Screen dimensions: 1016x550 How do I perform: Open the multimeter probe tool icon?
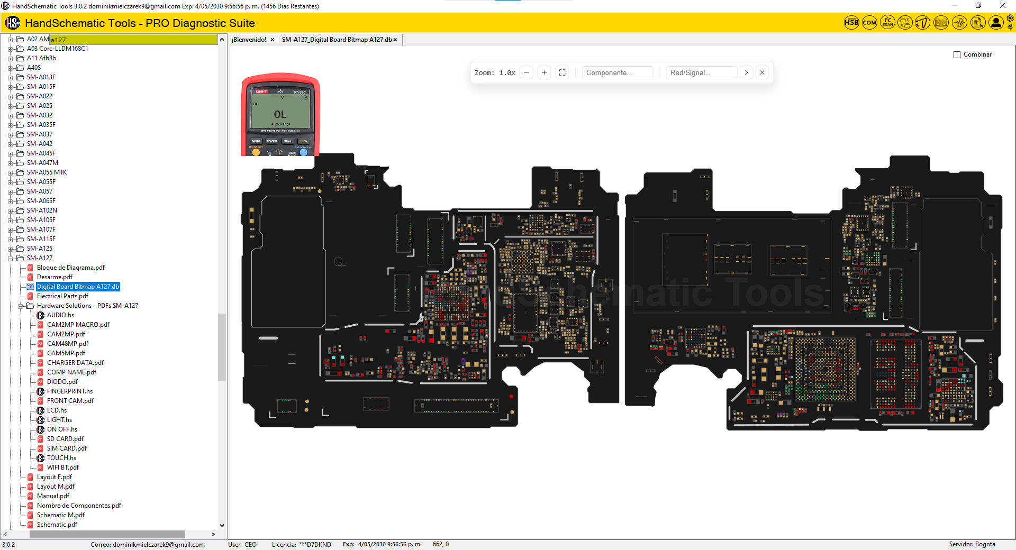tap(923, 23)
